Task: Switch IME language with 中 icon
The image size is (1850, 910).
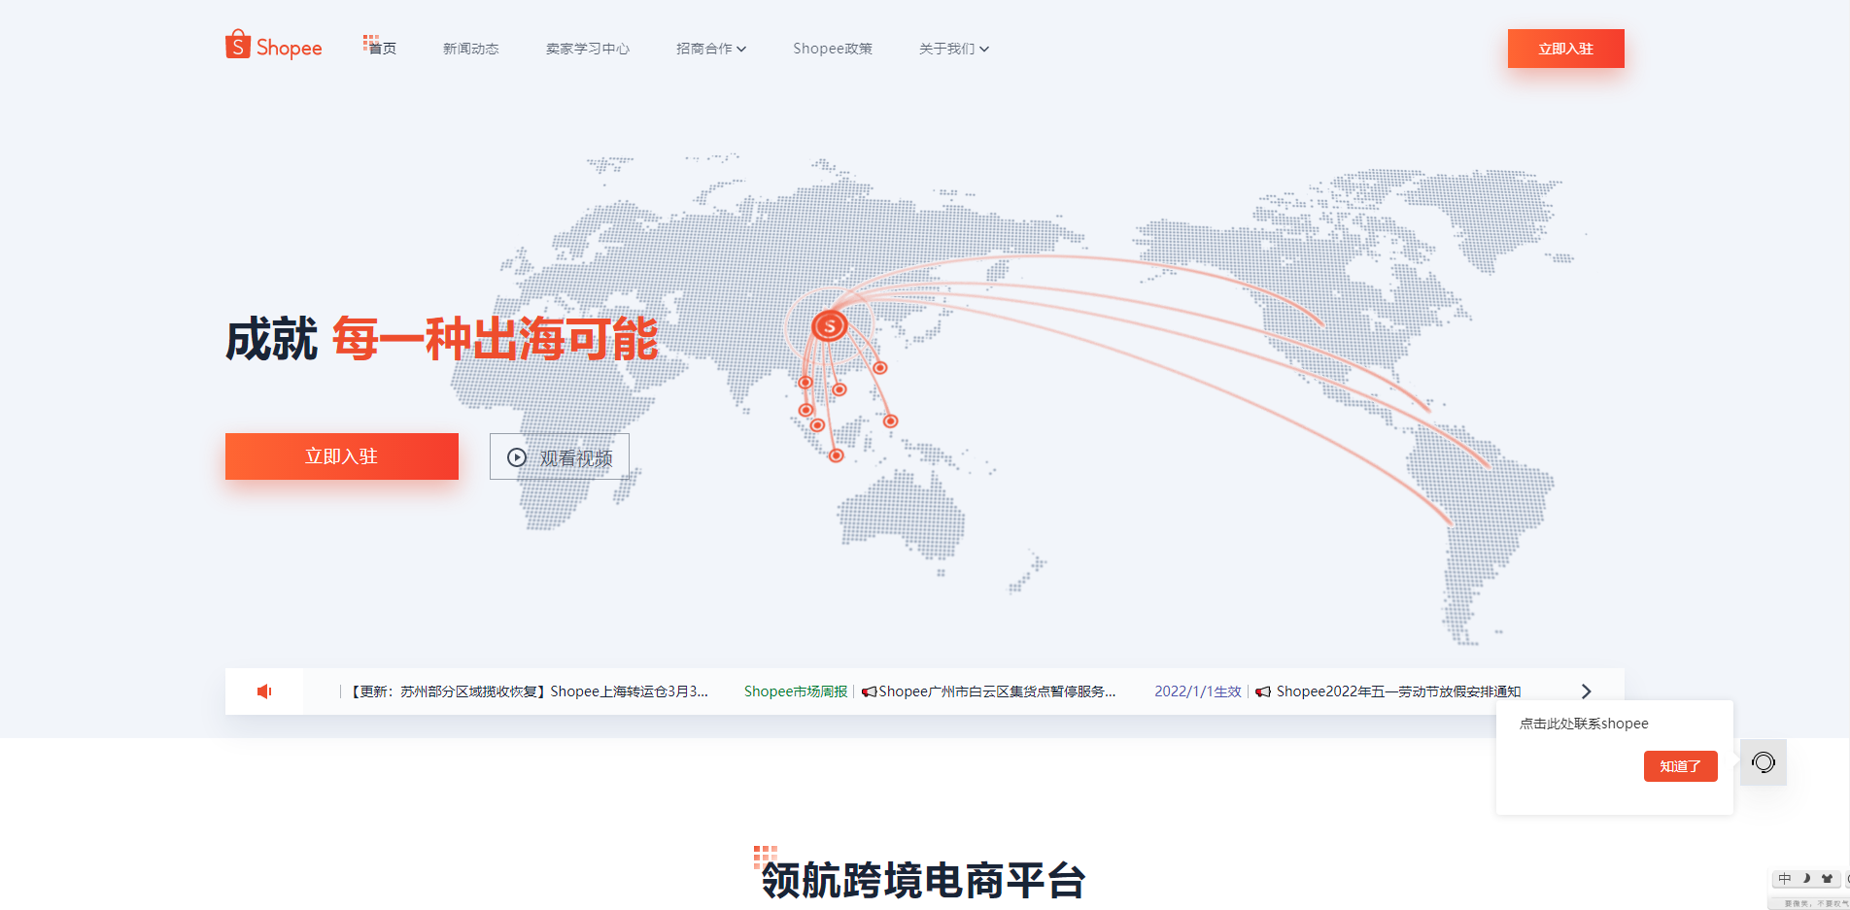Action: [x=1785, y=879]
